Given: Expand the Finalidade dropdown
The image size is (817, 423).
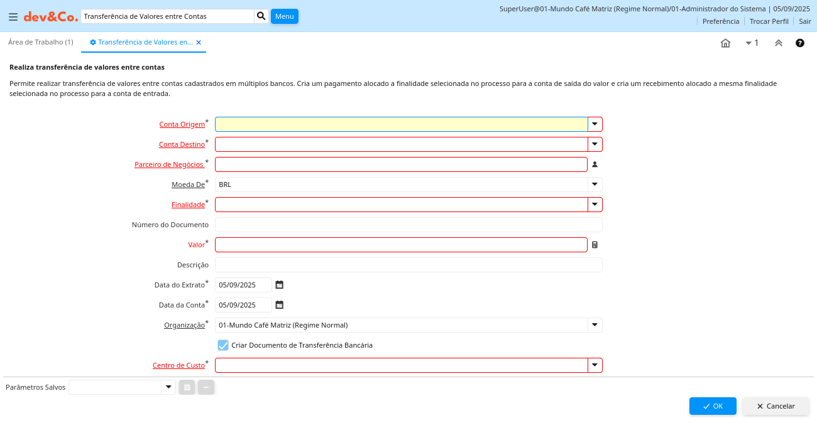Looking at the screenshot, I should click(595, 205).
